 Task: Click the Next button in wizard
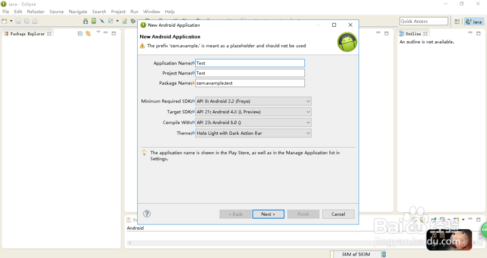(x=268, y=214)
